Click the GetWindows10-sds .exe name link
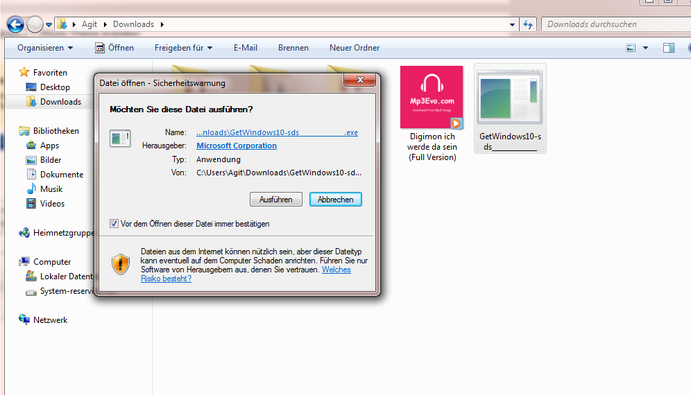 278,132
